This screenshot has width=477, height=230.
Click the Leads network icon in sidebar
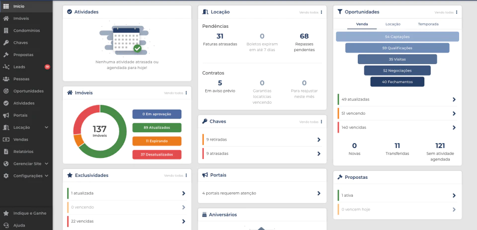[x=6, y=67]
